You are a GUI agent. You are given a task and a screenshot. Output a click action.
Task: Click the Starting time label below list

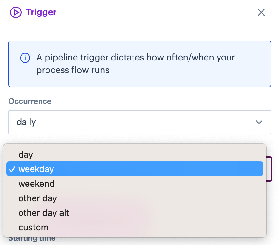coord(32,239)
